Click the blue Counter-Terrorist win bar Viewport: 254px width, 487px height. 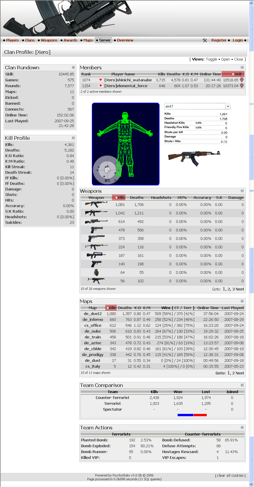tap(185, 415)
